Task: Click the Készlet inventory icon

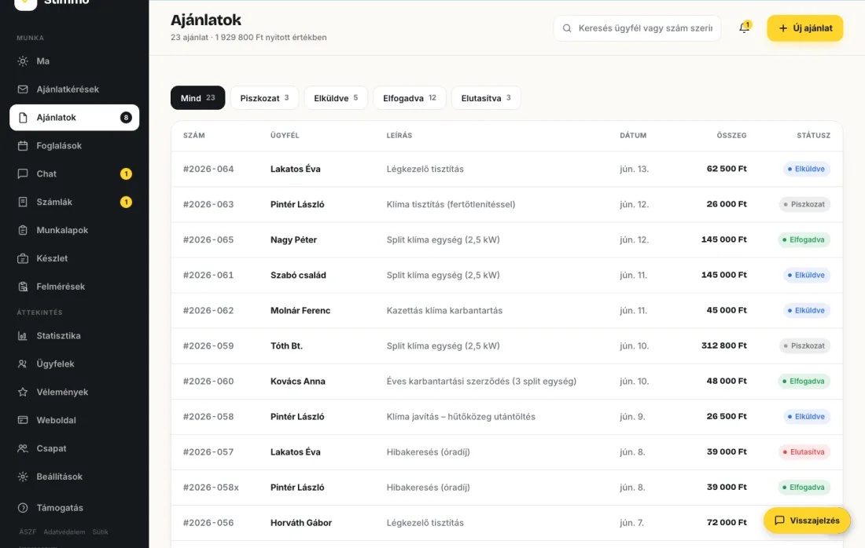Action: coord(23,258)
